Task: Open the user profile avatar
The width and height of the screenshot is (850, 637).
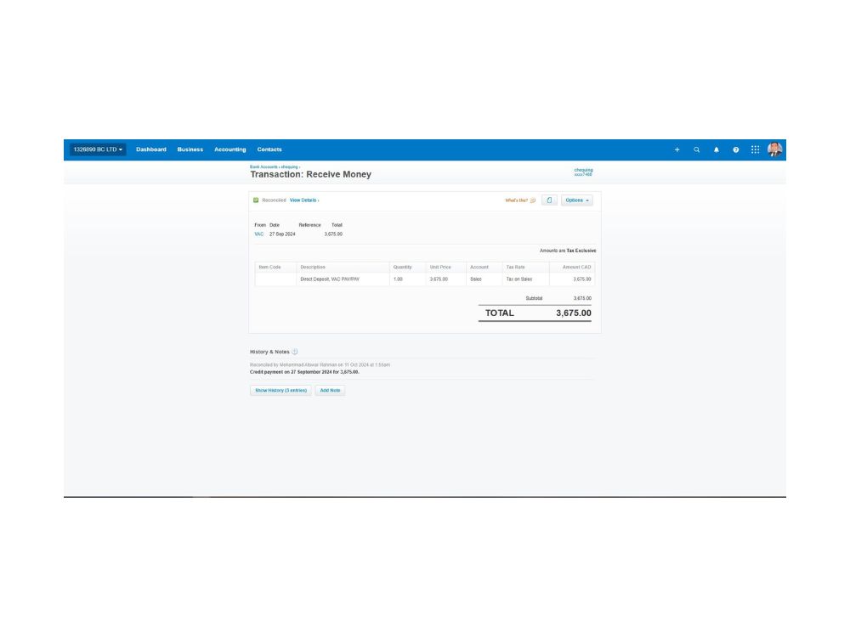Action: click(x=774, y=149)
